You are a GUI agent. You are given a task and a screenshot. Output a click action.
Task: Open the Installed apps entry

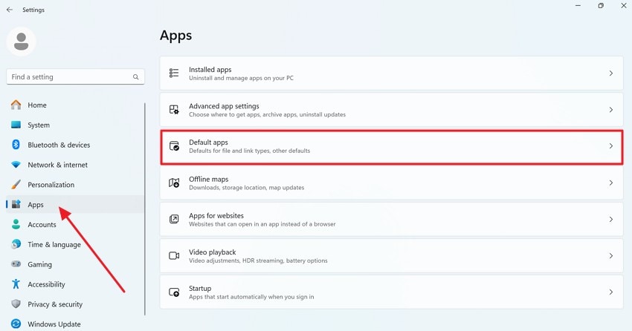[391, 73]
